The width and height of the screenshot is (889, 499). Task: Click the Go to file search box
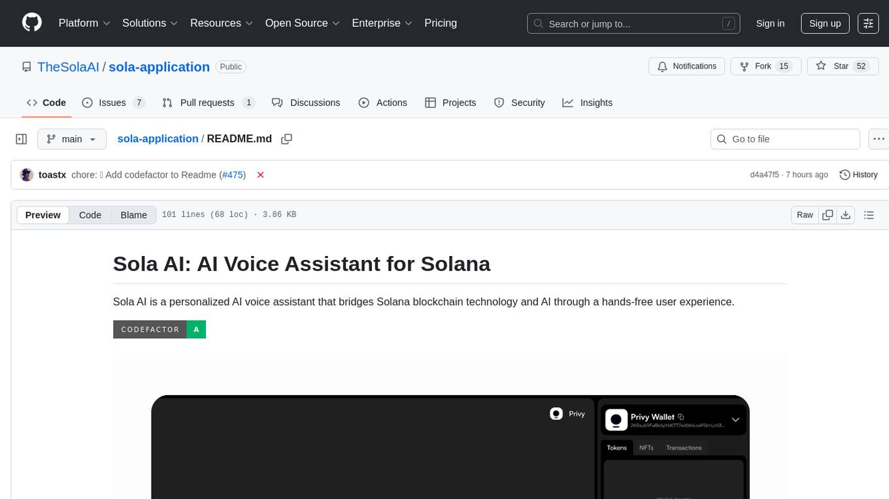pyautogui.click(x=784, y=139)
